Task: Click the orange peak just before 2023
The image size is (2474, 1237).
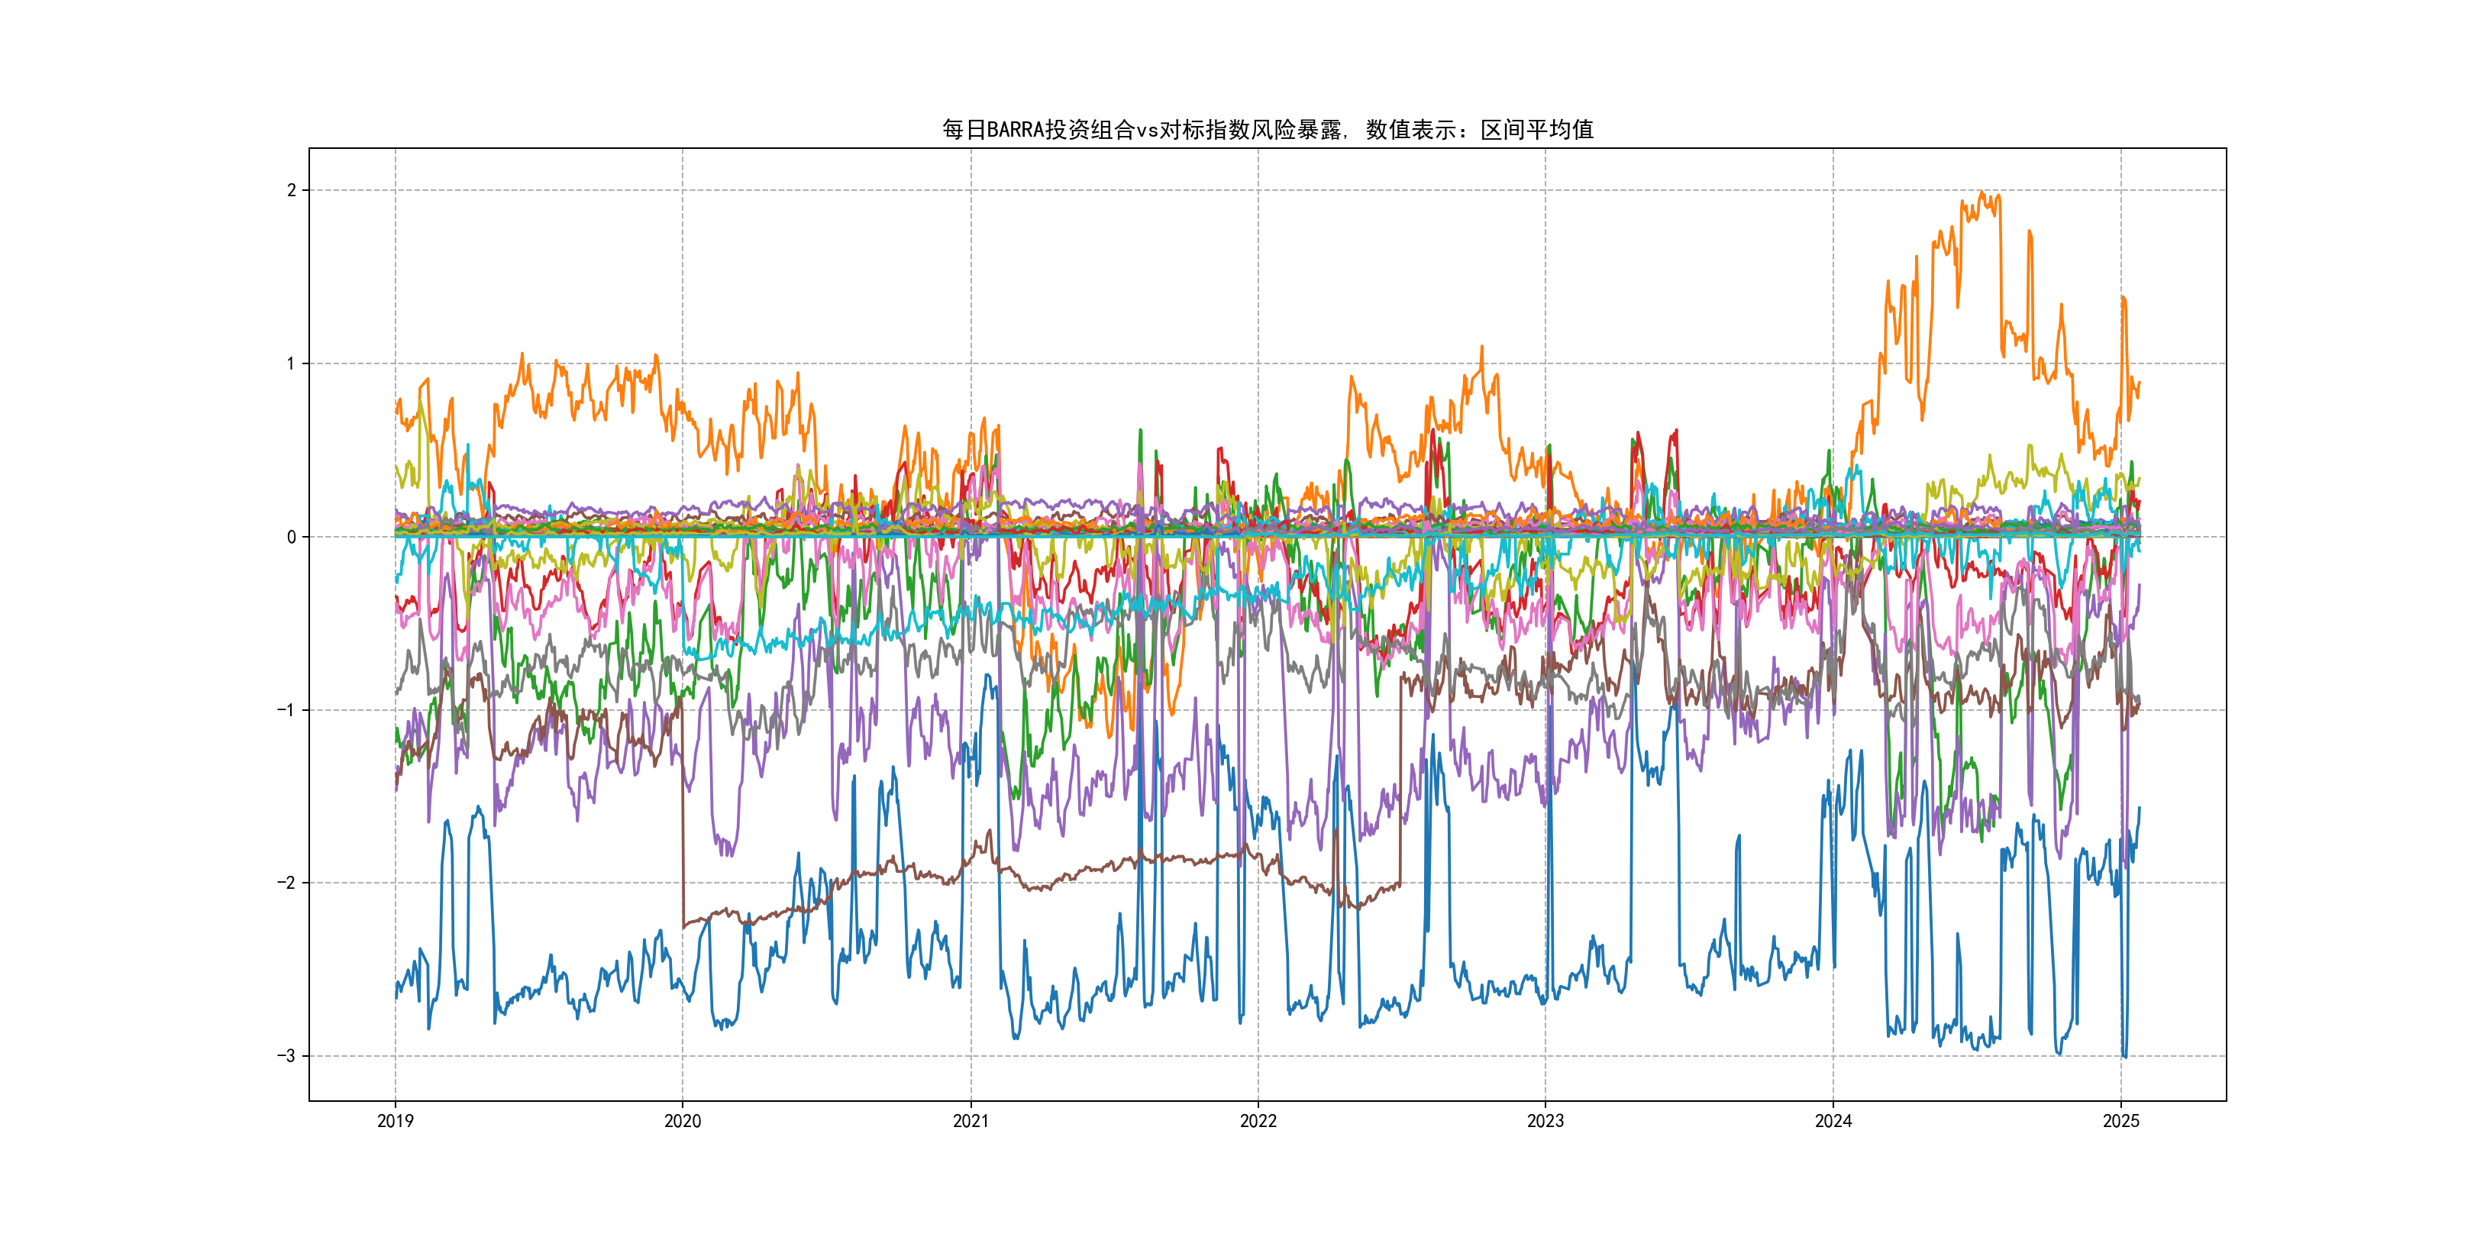Action: point(1482,347)
